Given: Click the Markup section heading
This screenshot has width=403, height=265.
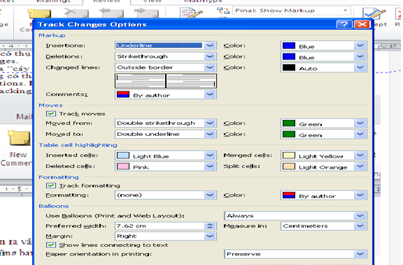Looking at the screenshot, I should pos(52,36).
